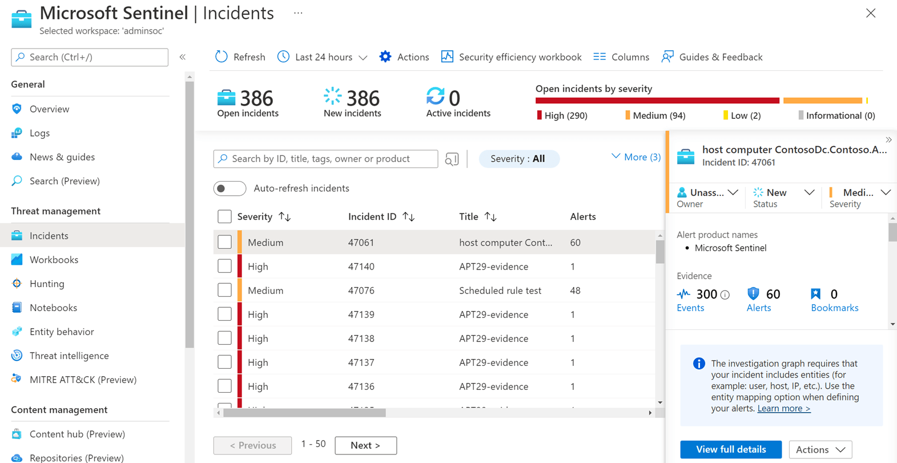
Task: Click the Threat intelligence icon
Action: tap(17, 356)
